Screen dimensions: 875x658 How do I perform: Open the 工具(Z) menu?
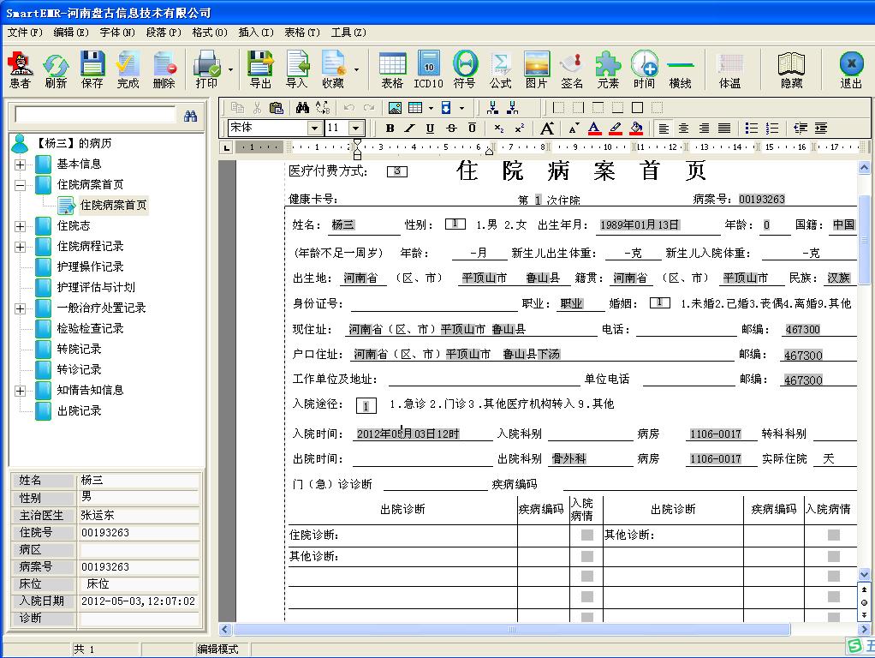tap(348, 33)
